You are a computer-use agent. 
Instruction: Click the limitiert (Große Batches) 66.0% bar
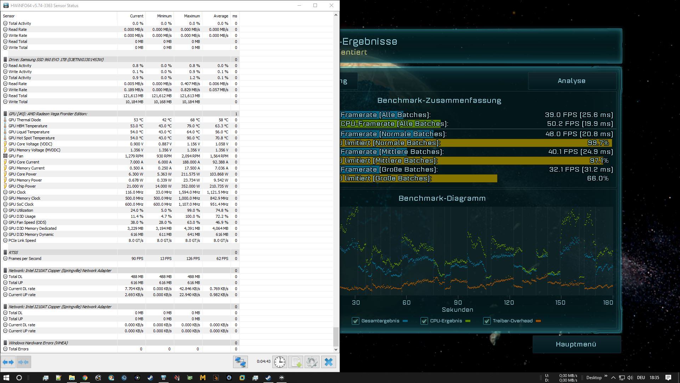pos(419,178)
